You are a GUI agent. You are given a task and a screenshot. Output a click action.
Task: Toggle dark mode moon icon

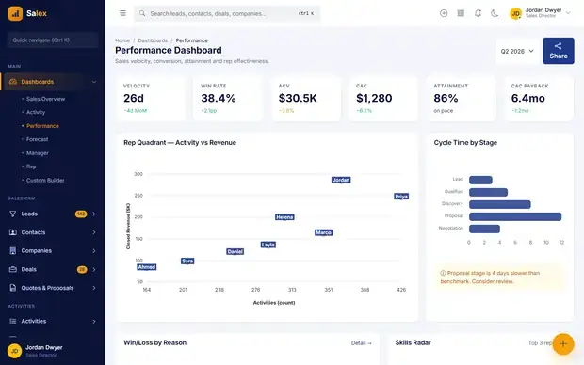click(495, 13)
